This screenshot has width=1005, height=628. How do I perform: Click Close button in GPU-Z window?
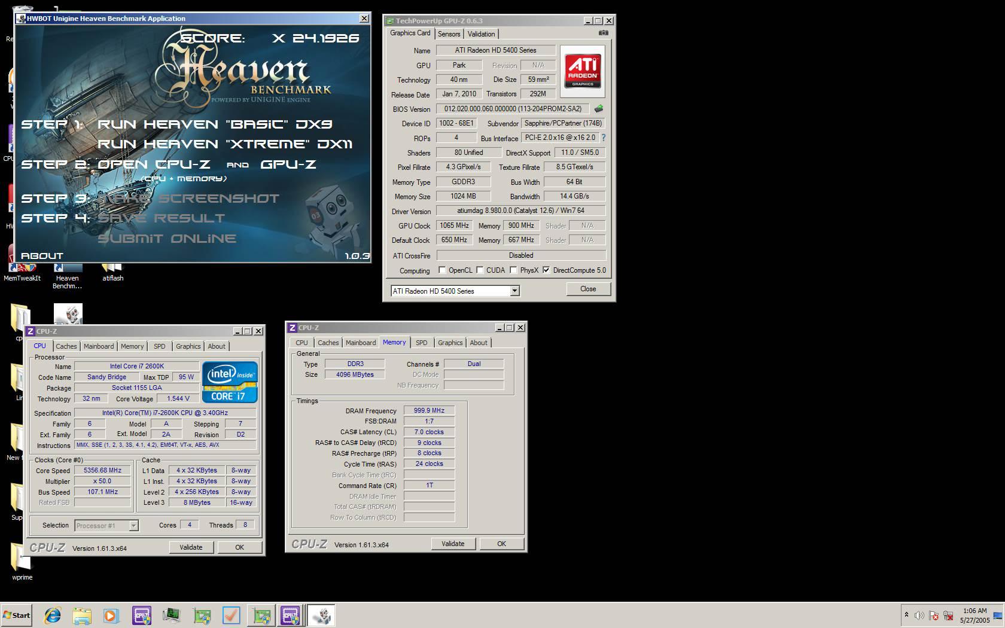point(588,289)
